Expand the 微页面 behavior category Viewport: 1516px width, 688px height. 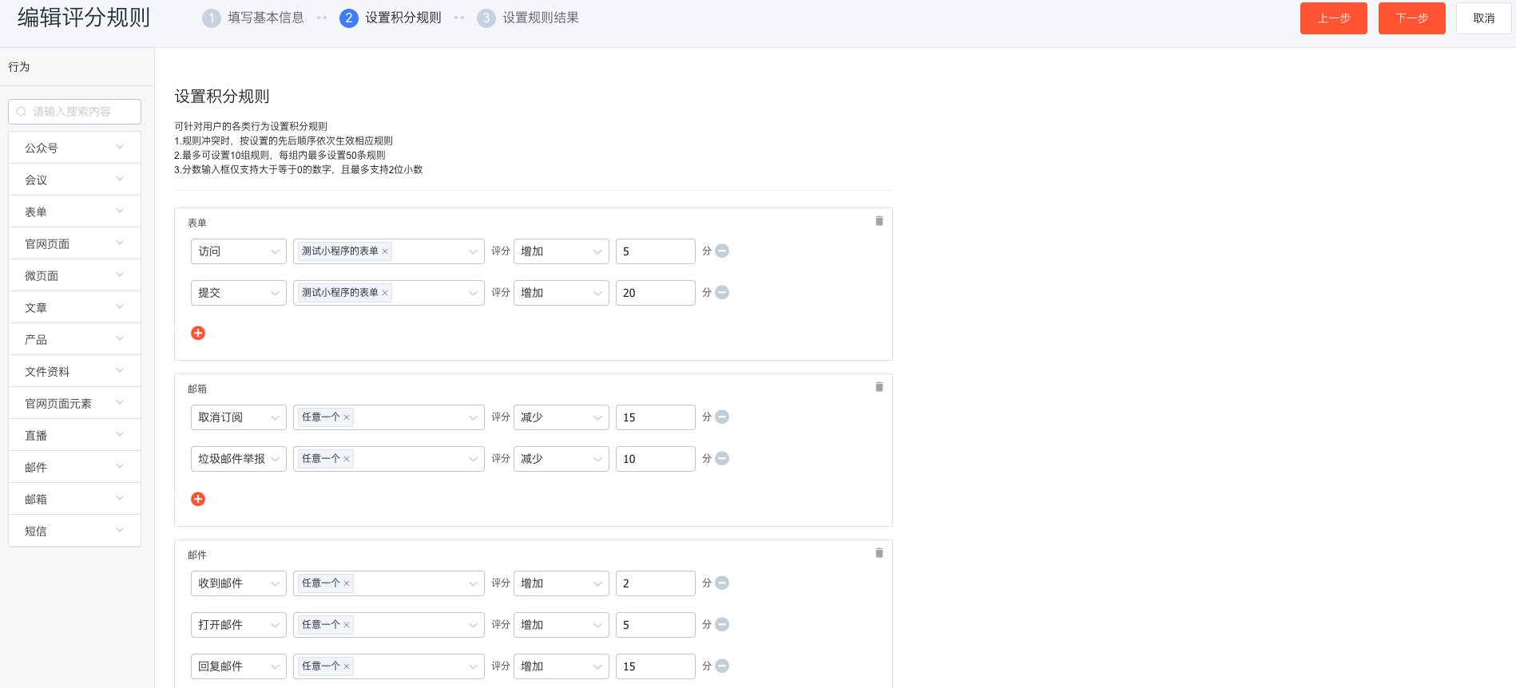74,275
